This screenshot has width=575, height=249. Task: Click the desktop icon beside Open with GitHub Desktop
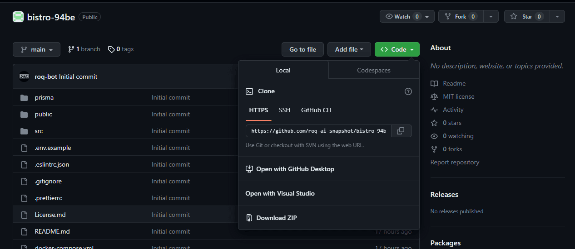pos(249,169)
